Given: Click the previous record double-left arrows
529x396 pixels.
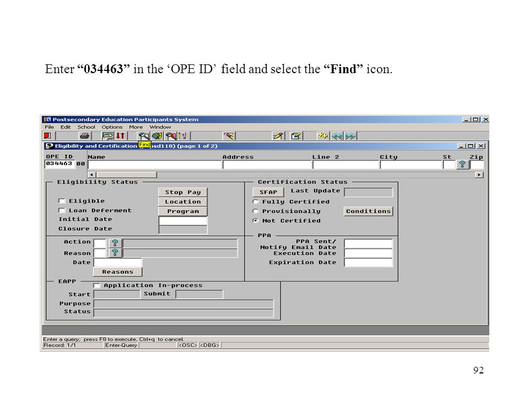Looking at the screenshot, I should [x=337, y=136].
